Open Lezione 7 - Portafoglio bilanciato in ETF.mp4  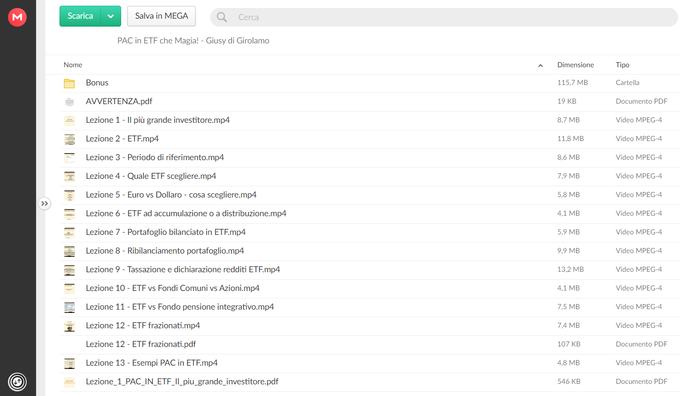[166, 232]
